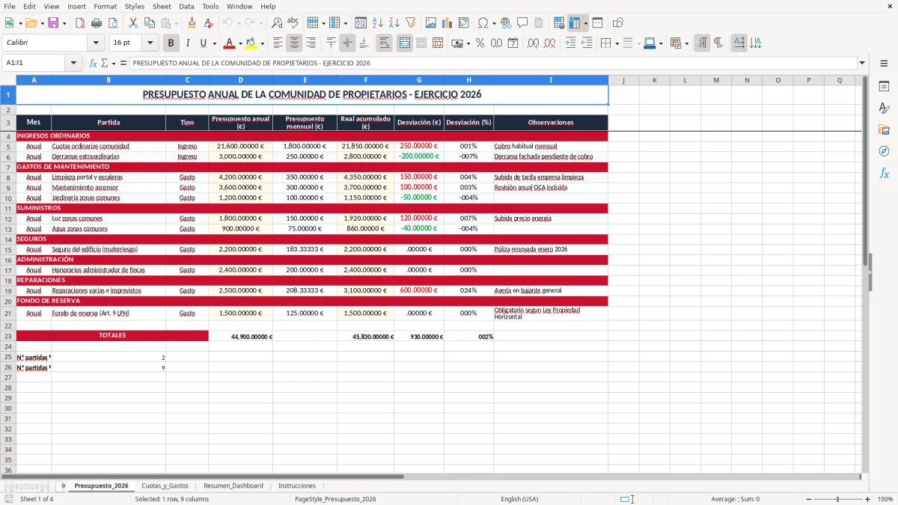Run the spelling check

(293, 23)
